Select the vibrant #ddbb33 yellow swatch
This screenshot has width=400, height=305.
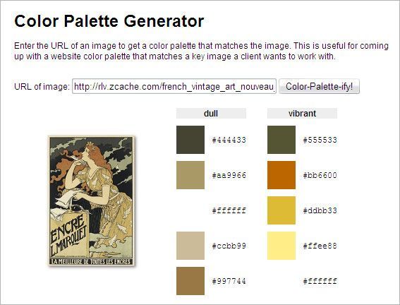[x=281, y=210]
